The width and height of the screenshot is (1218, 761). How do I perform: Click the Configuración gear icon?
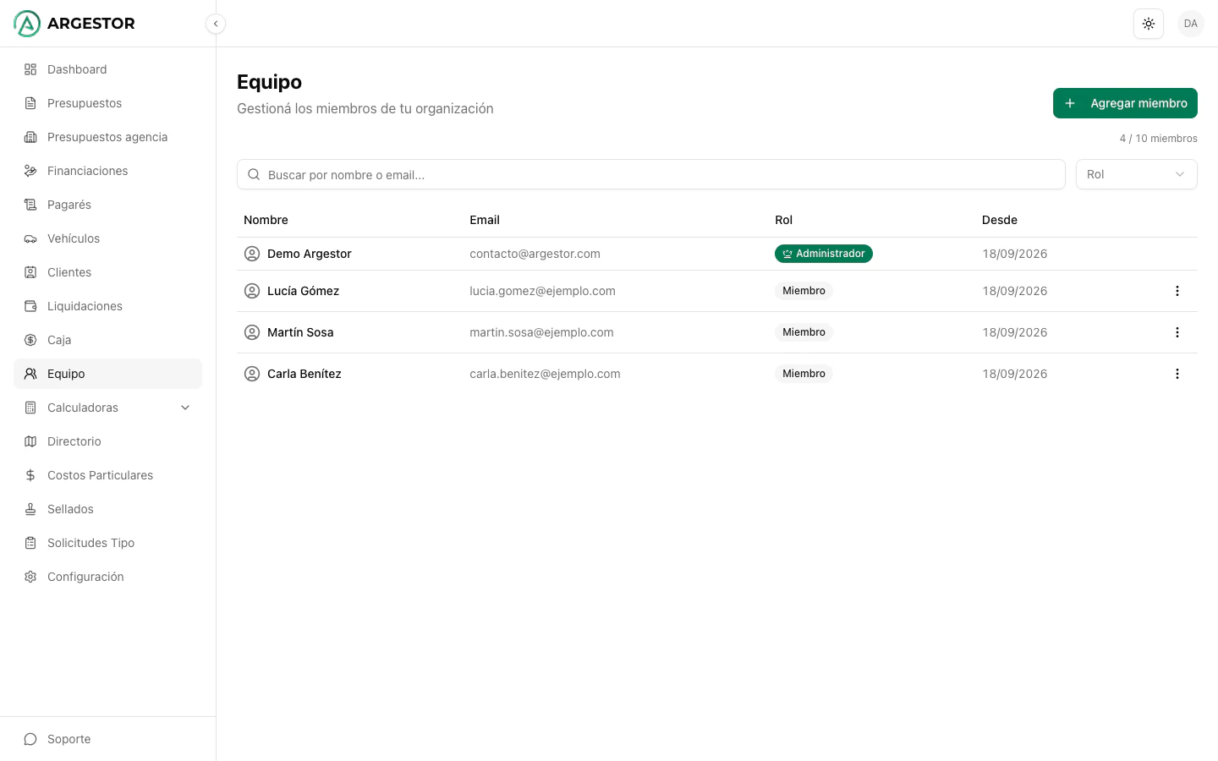pyautogui.click(x=30, y=577)
